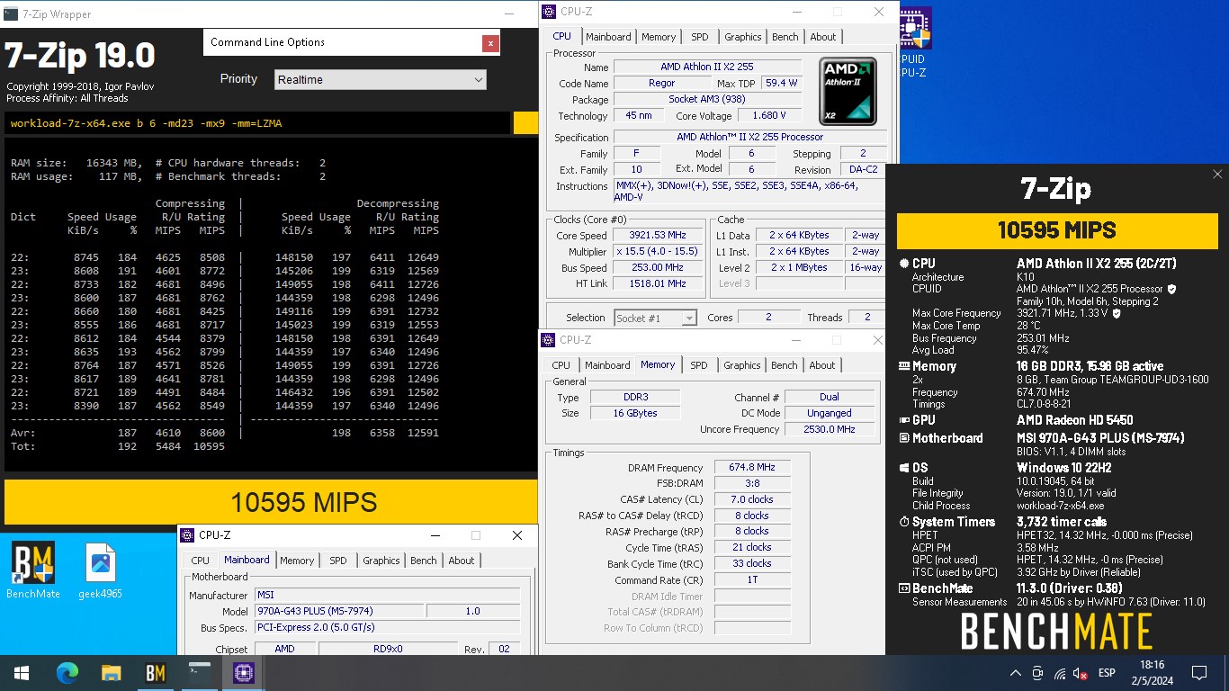
Task: Open the network tray icon
Action: 1059,674
